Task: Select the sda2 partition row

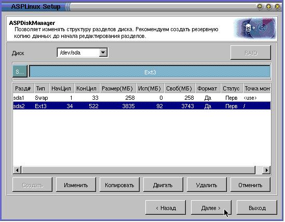Action: coord(142,106)
